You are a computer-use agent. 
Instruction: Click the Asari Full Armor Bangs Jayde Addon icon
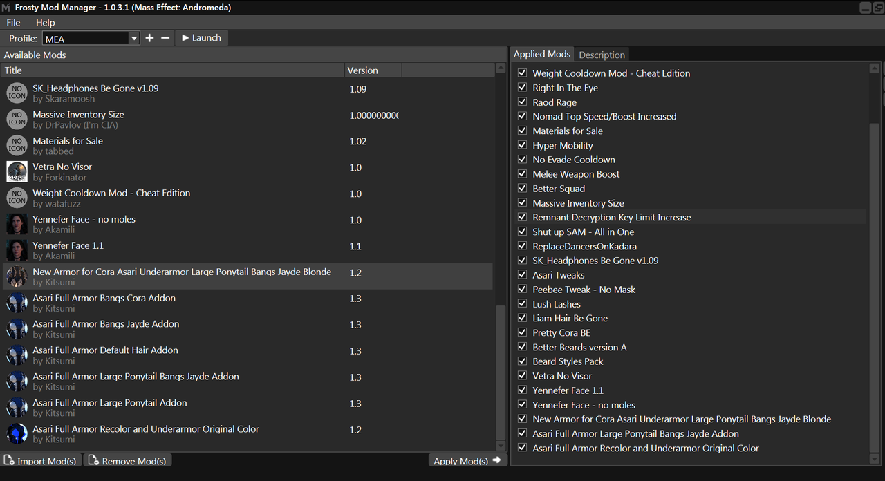[x=17, y=329]
